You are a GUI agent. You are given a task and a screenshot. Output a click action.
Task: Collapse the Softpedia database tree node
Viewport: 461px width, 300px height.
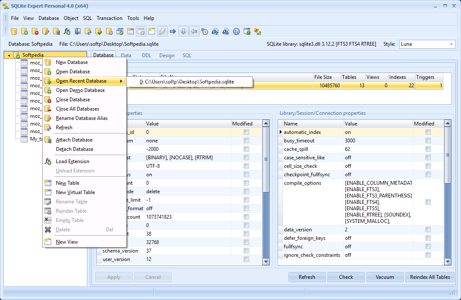pyautogui.click(x=9, y=55)
